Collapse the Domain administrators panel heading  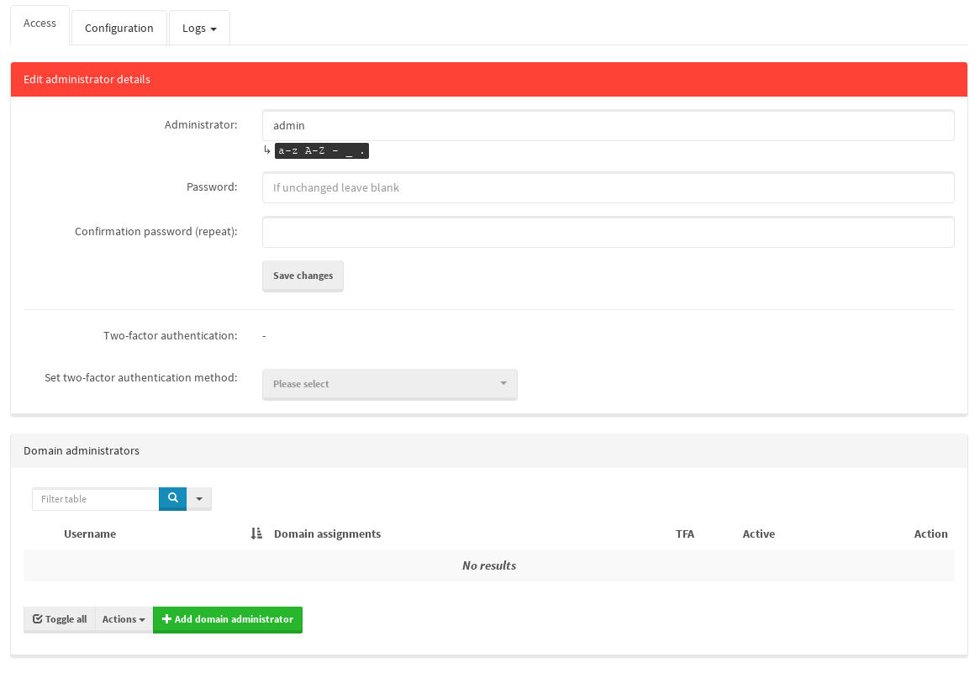[489, 450]
